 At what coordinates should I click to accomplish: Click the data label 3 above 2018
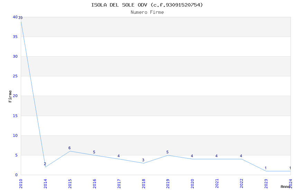click(143, 160)
